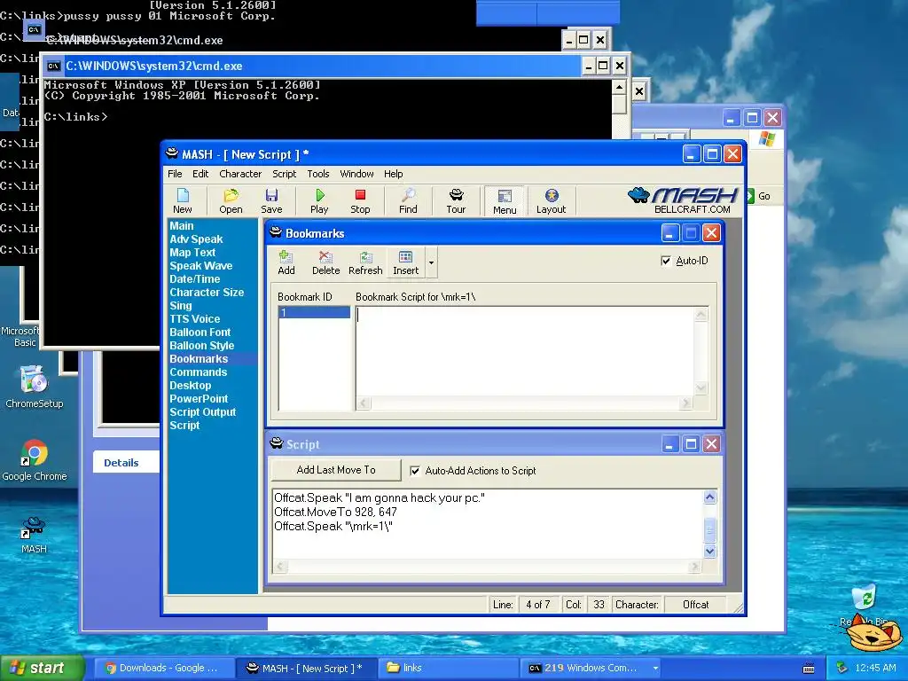Select bookmark ID 1 in the list
Viewport: 908px width, 681px height.
coord(315,313)
